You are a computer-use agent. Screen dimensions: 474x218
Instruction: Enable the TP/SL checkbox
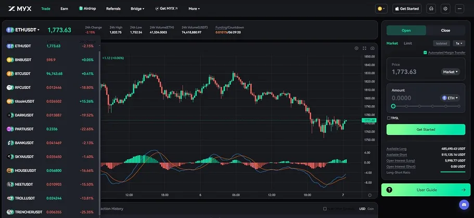(x=389, y=118)
